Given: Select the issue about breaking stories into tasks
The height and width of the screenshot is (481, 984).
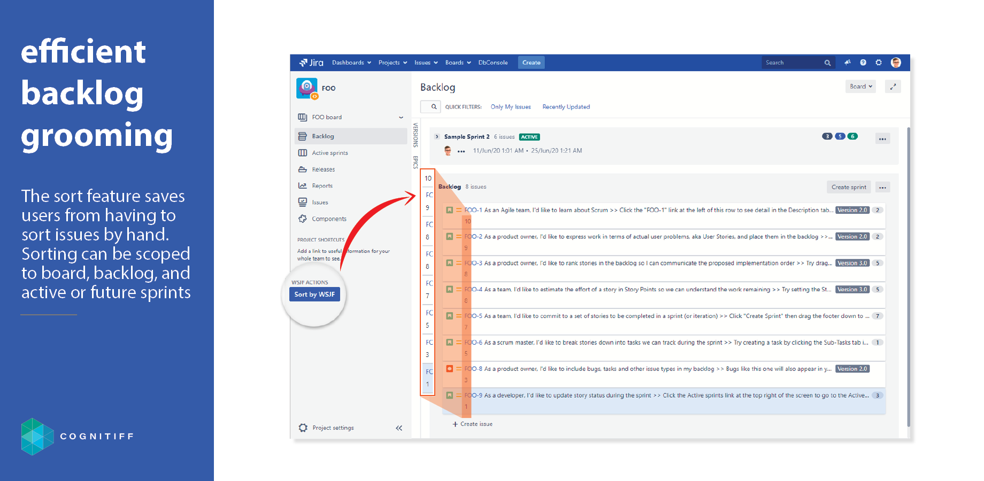Looking at the screenshot, I should click(x=664, y=348).
